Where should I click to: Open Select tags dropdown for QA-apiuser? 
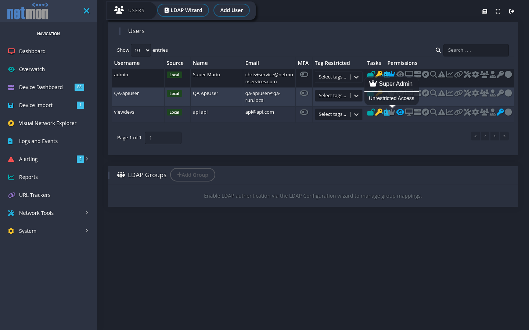(x=338, y=96)
